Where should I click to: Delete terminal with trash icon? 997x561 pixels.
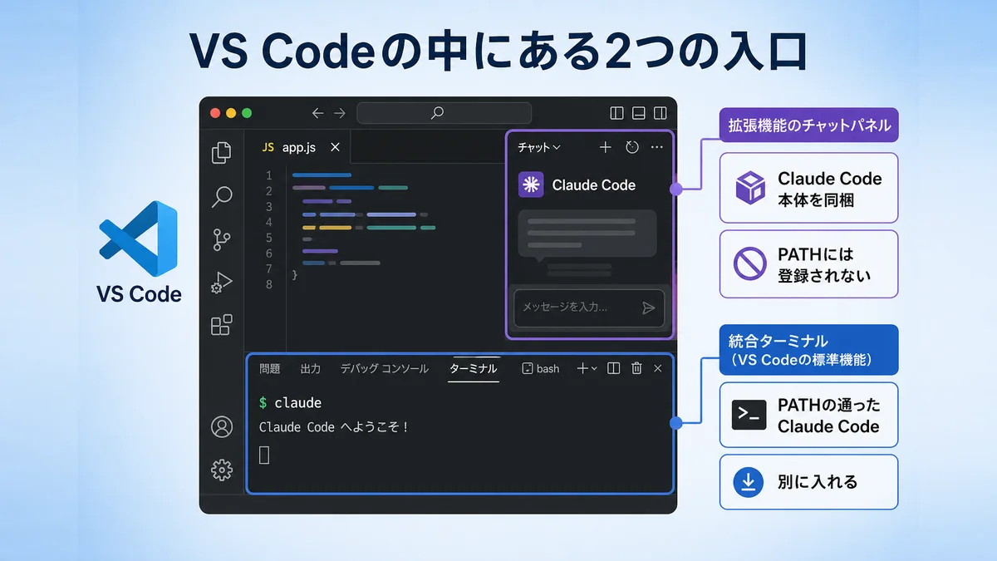(x=636, y=368)
